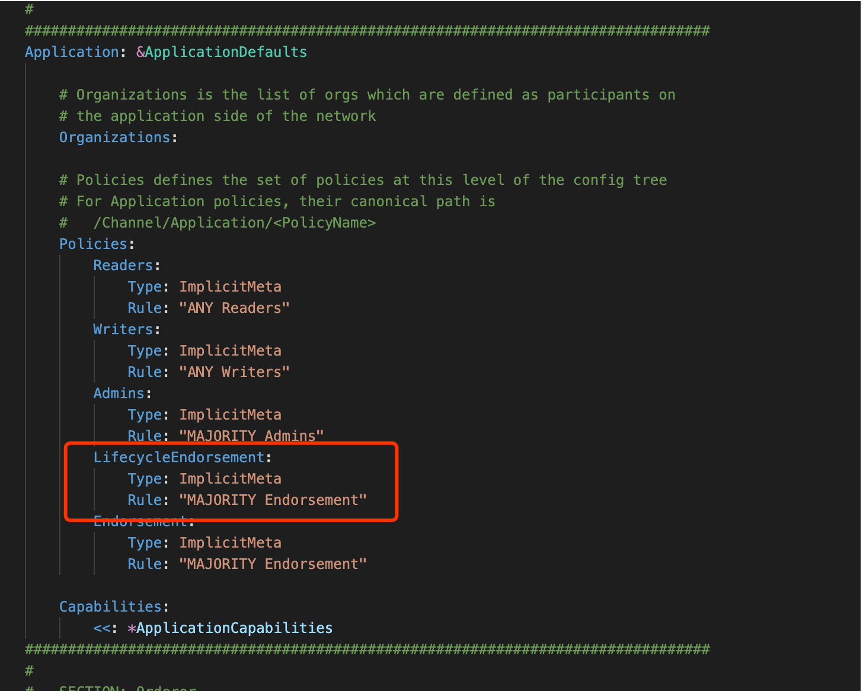Click comment line starting 'Organizations is the list'
863x691 pixels.
tap(367, 95)
